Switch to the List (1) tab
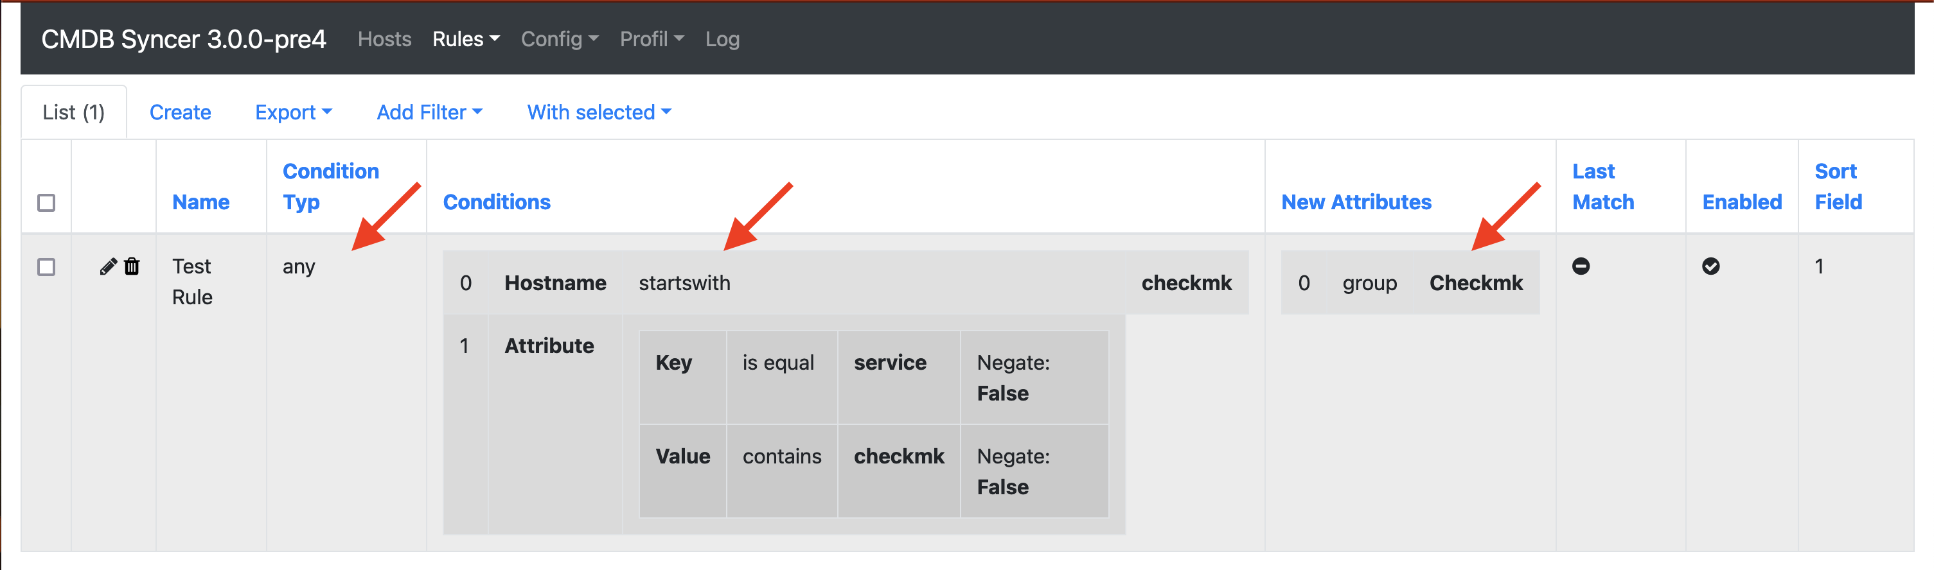 74,112
